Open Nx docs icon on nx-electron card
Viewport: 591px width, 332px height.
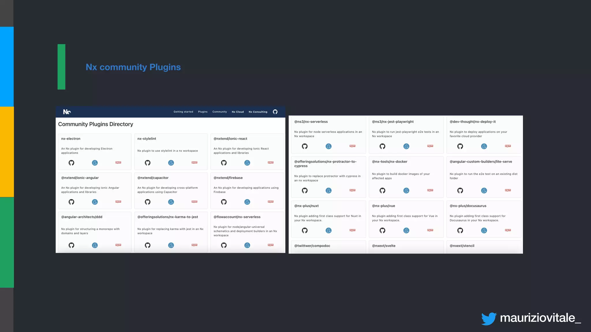(x=95, y=163)
